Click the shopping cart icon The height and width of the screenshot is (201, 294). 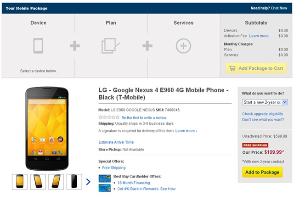[232, 68]
